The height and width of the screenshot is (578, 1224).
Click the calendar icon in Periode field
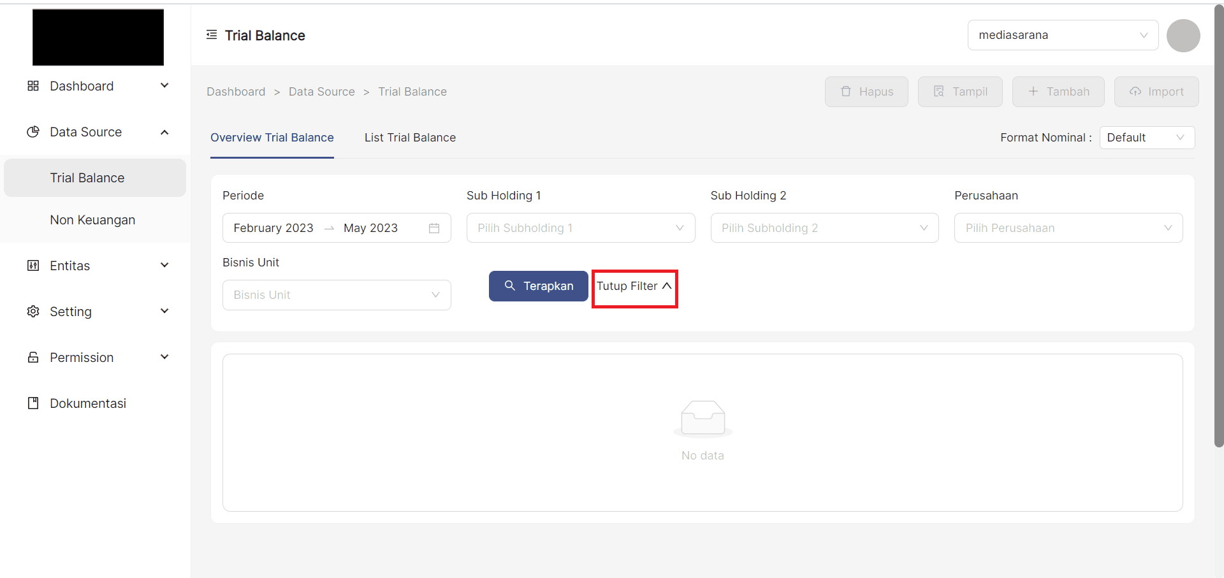[x=434, y=228]
